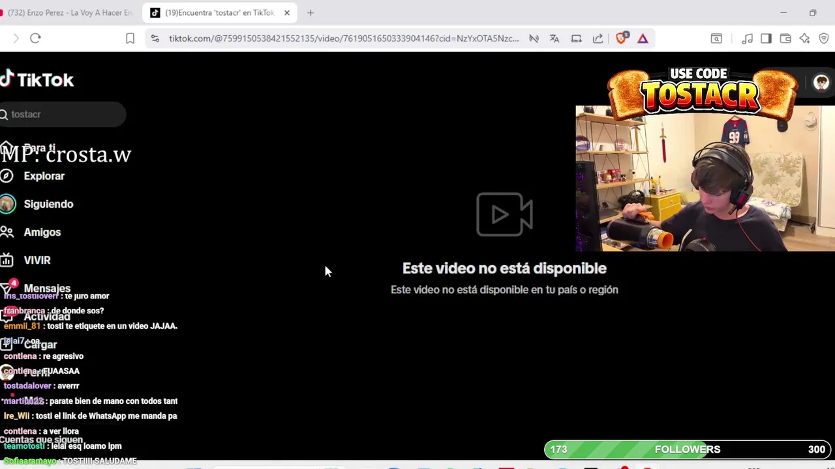Reload the current page
The height and width of the screenshot is (469, 835).
pos(35,38)
